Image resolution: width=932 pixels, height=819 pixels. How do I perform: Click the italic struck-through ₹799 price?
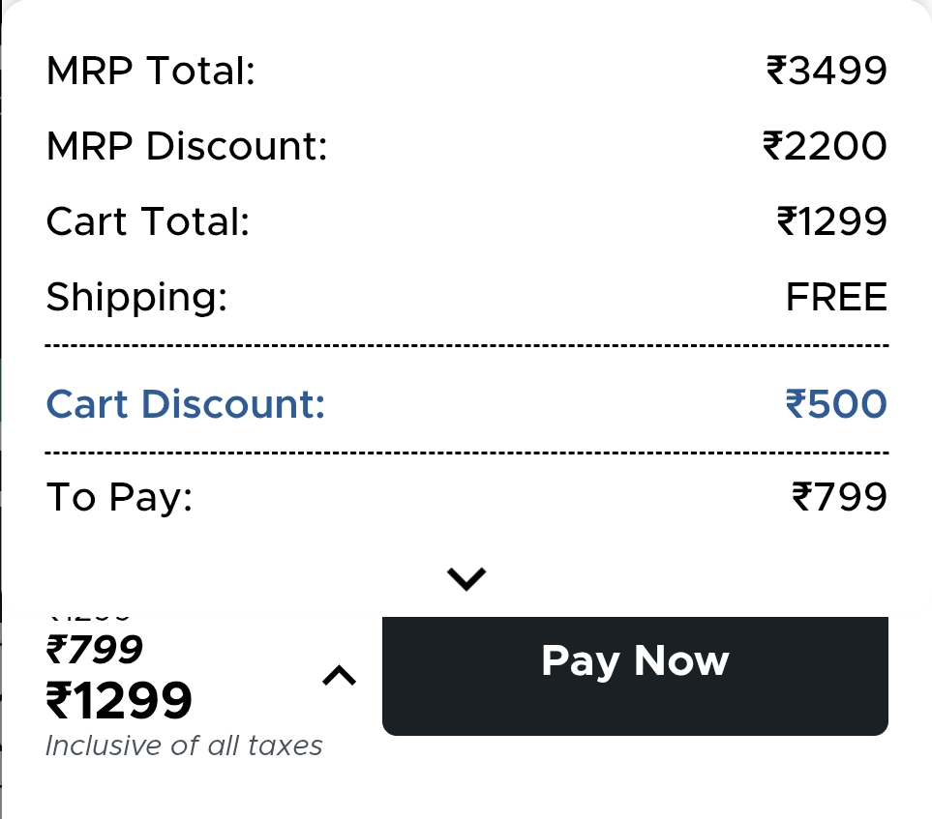pos(95,650)
